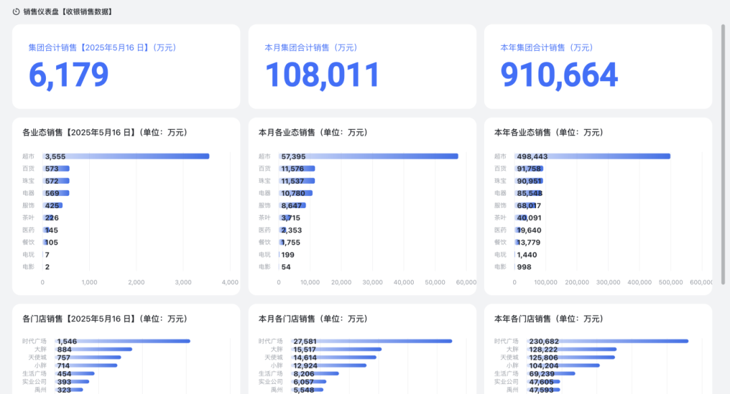Viewport: 730px width, 394px height.
Task: Select the 小胖 bar showing 104,204
Action: tap(563, 366)
